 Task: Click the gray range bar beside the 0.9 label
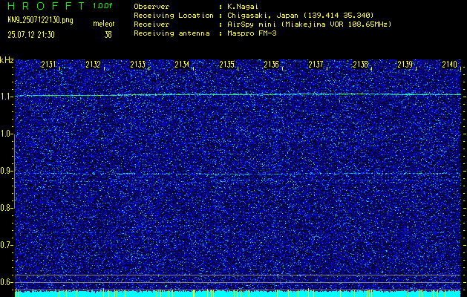click(x=14, y=171)
